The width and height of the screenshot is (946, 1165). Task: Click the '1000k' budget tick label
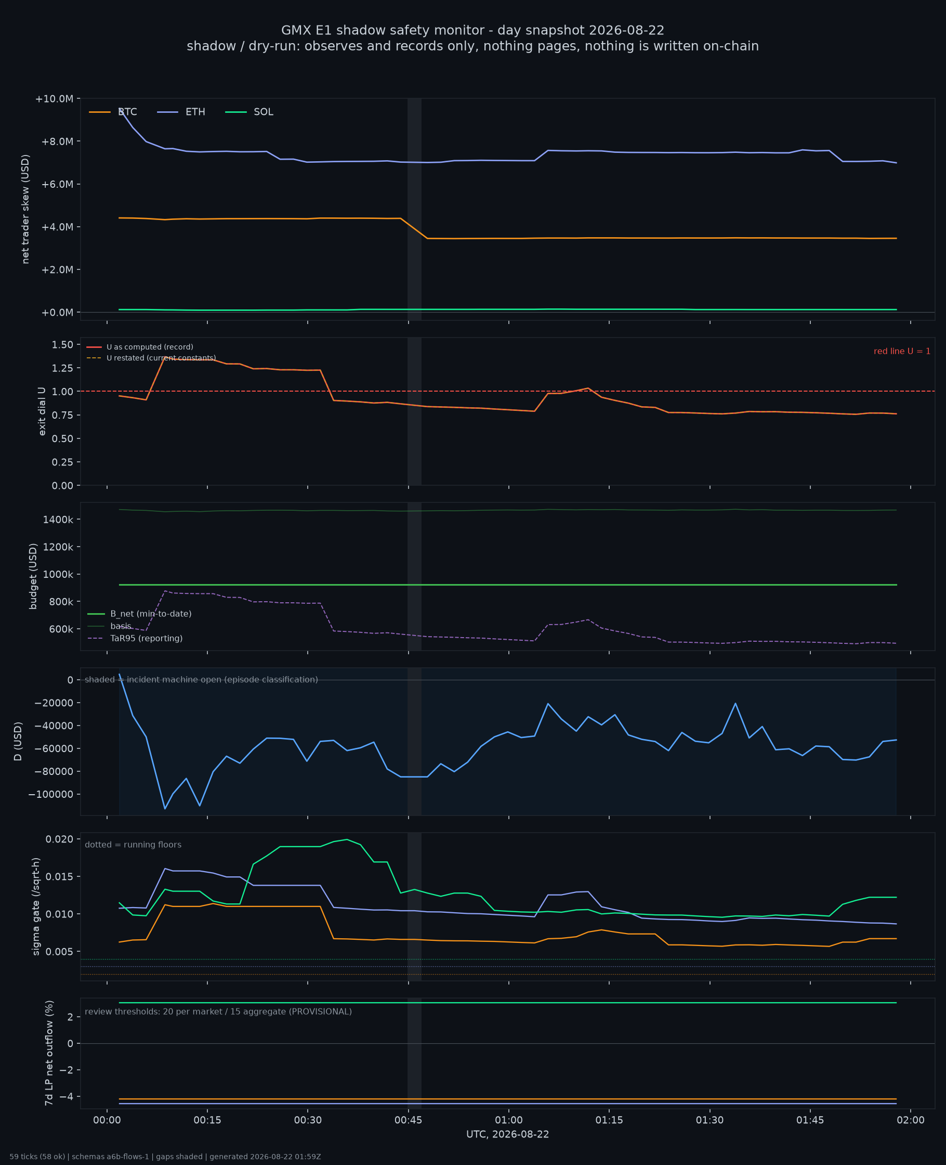[x=58, y=575]
